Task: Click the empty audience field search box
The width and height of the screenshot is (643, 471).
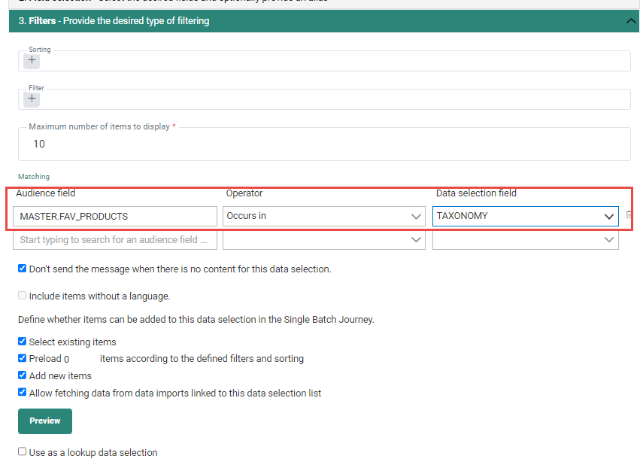Action: (115, 240)
